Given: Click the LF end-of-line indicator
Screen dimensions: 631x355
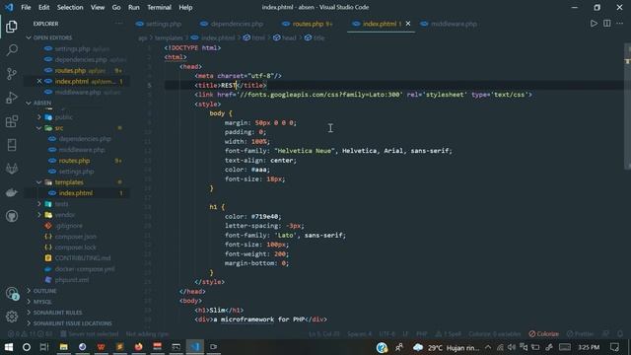Looking at the screenshot, I should [405, 333].
